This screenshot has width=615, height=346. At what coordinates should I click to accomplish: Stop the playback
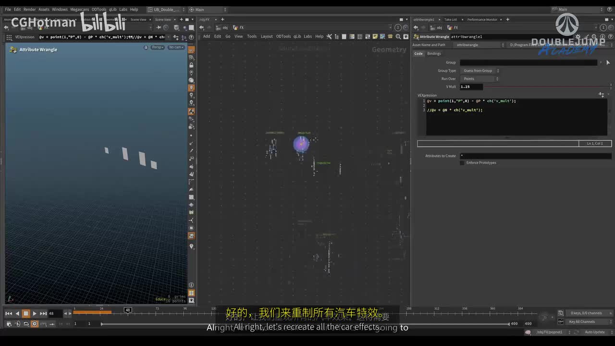[x=26, y=313]
